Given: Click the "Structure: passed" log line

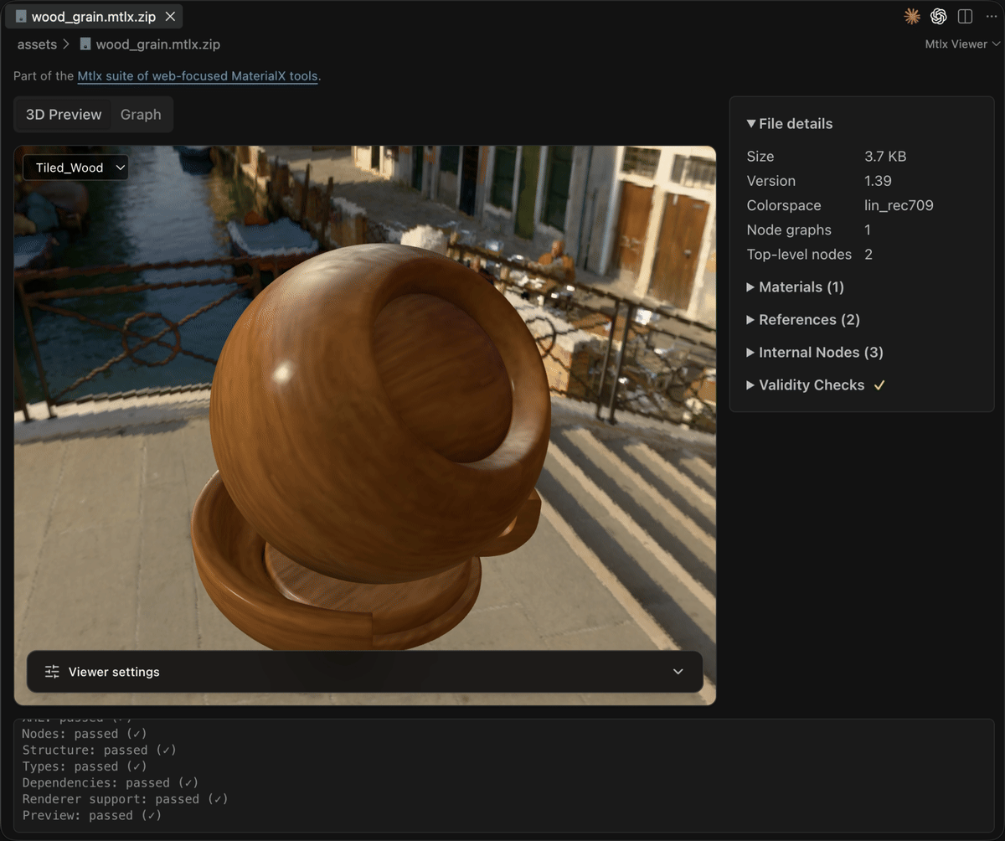Looking at the screenshot, I should click(99, 750).
